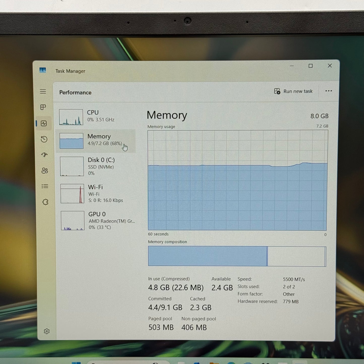
Task: Maximize the Task Manager window
Action: click(311, 66)
